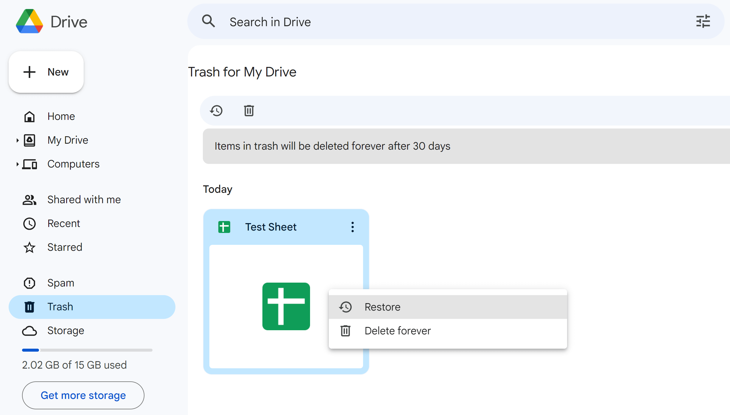Select the Starred section
730x415 pixels.
(x=65, y=247)
